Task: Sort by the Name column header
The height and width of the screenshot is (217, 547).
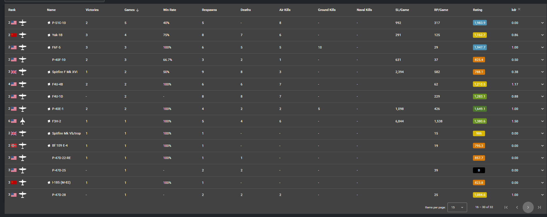Action: pos(51,10)
